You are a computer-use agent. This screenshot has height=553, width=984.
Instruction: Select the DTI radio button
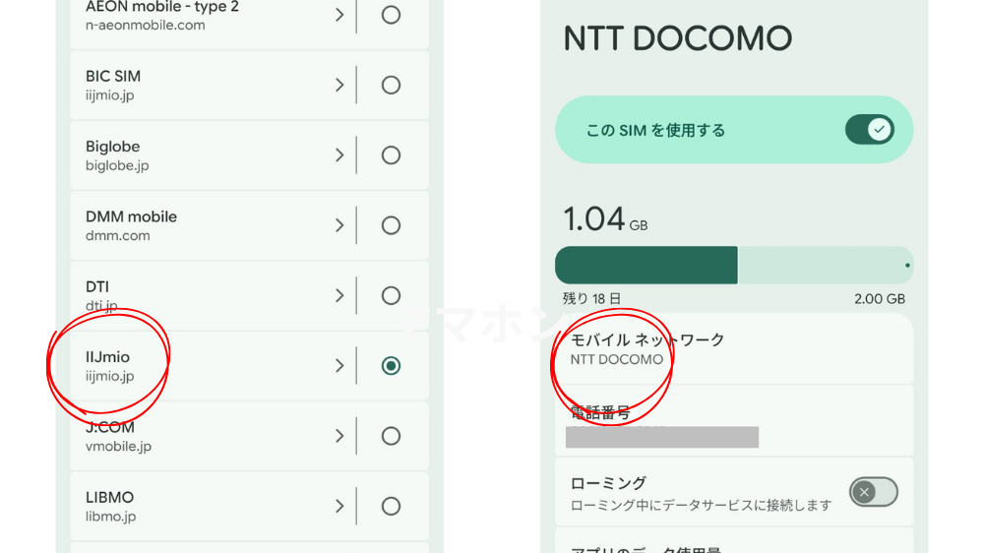(391, 295)
